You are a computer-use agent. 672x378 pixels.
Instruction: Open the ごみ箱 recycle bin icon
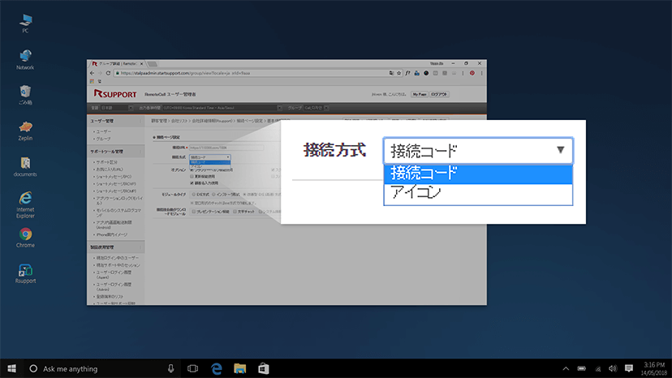25,95
